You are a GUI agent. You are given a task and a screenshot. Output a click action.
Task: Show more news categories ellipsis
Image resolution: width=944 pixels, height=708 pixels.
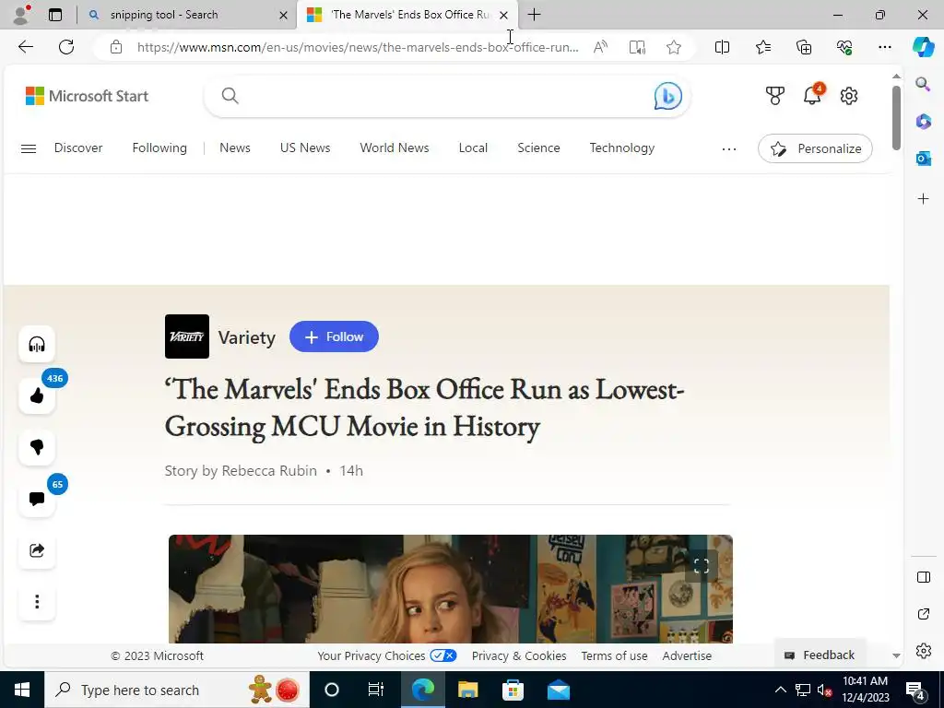[728, 148]
